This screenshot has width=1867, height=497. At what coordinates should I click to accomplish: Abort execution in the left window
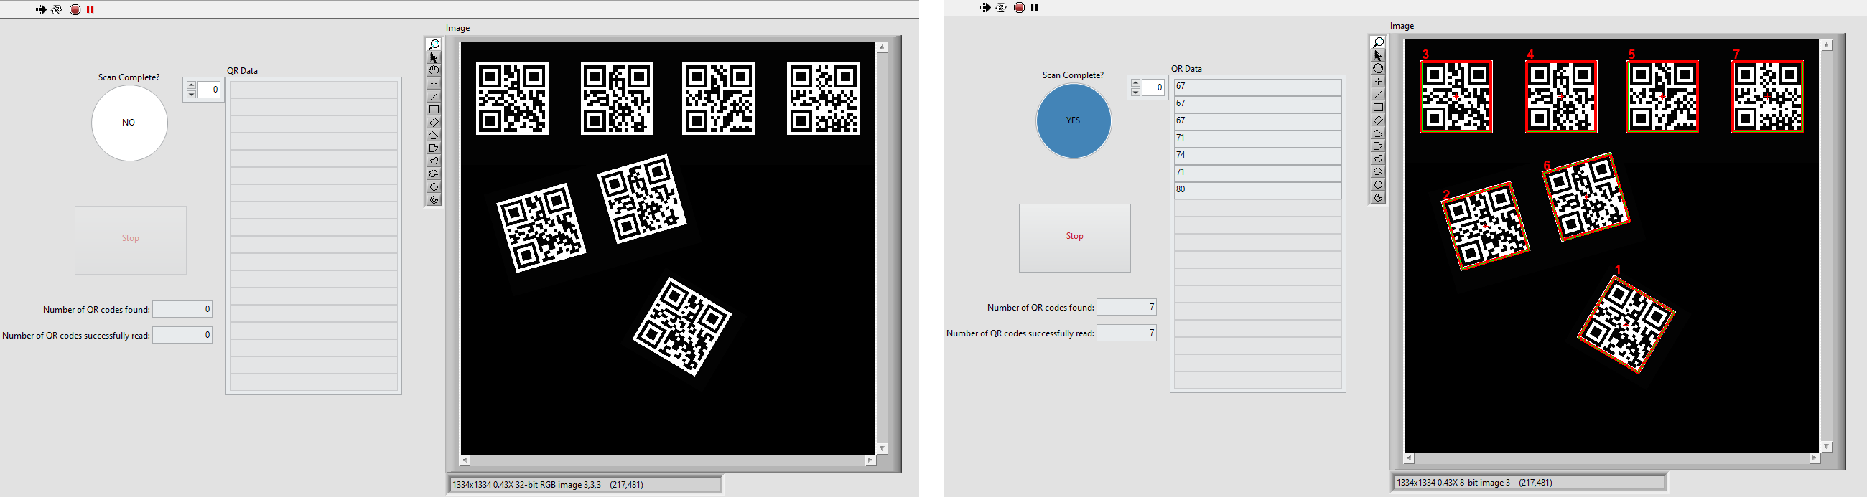(75, 9)
